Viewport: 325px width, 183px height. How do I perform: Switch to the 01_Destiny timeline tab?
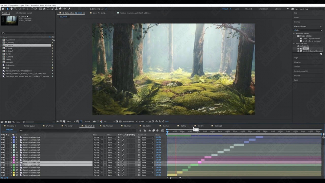tap(147, 126)
